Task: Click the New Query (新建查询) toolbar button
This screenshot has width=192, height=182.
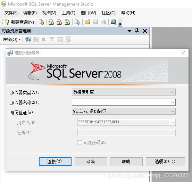Action: coord(19,22)
